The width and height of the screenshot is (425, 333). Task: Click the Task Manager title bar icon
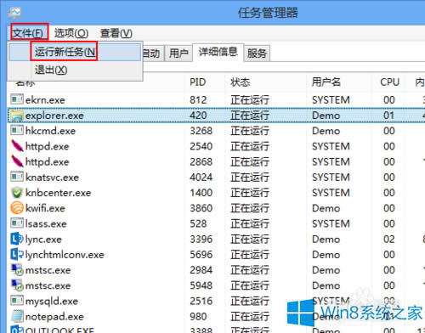(x=14, y=13)
